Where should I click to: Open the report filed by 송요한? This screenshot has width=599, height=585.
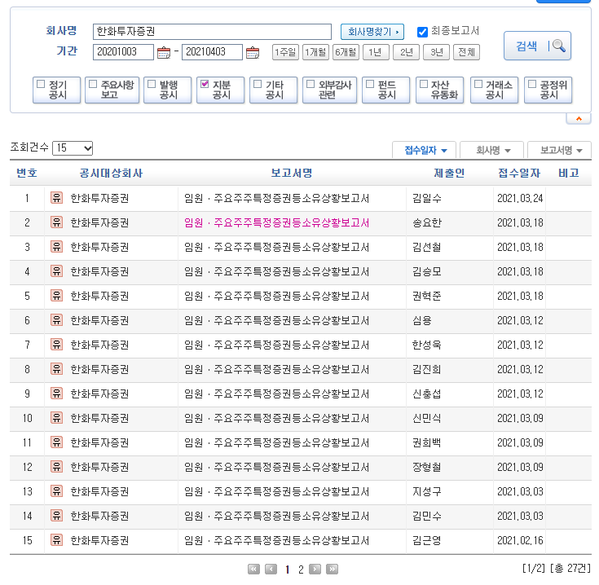point(276,222)
